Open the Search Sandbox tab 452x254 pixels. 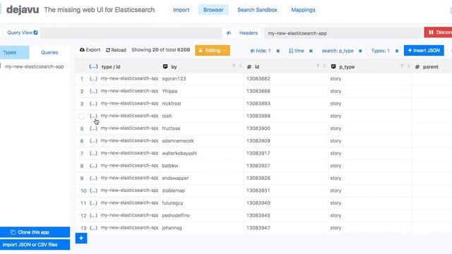tap(257, 10)
